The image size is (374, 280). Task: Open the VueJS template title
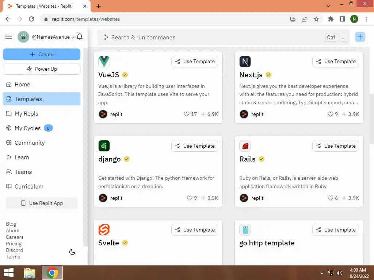pos(108,75)
